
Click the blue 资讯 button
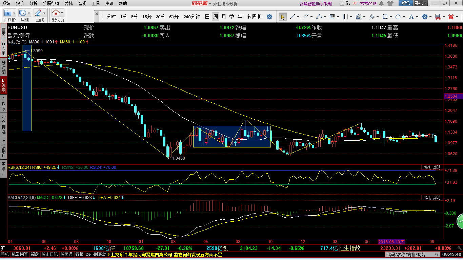point(406,3)
